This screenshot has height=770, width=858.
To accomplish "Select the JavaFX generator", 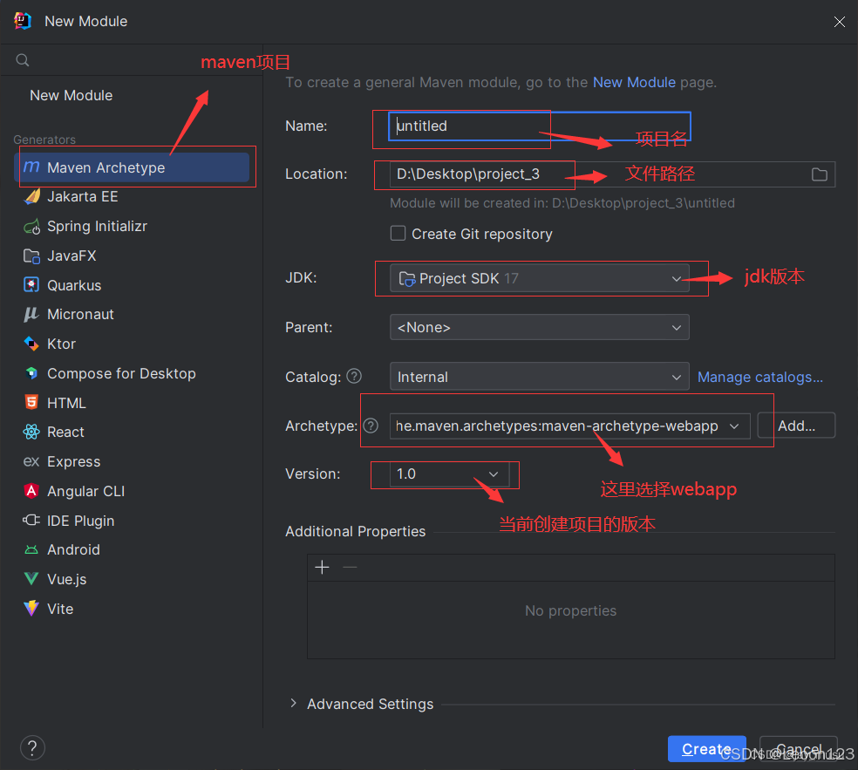I will point(132,256).
